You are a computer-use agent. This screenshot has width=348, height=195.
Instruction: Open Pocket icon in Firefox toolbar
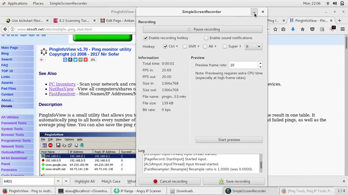[x=312, y=29]
